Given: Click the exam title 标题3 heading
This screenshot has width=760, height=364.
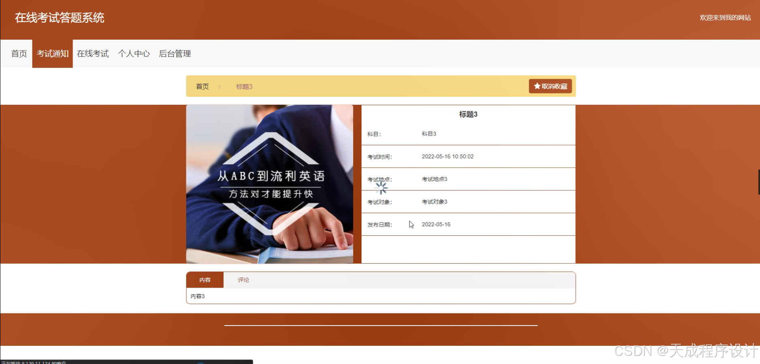Looking at the screenshot, I should pyautogui.click(x=468, y=114).
